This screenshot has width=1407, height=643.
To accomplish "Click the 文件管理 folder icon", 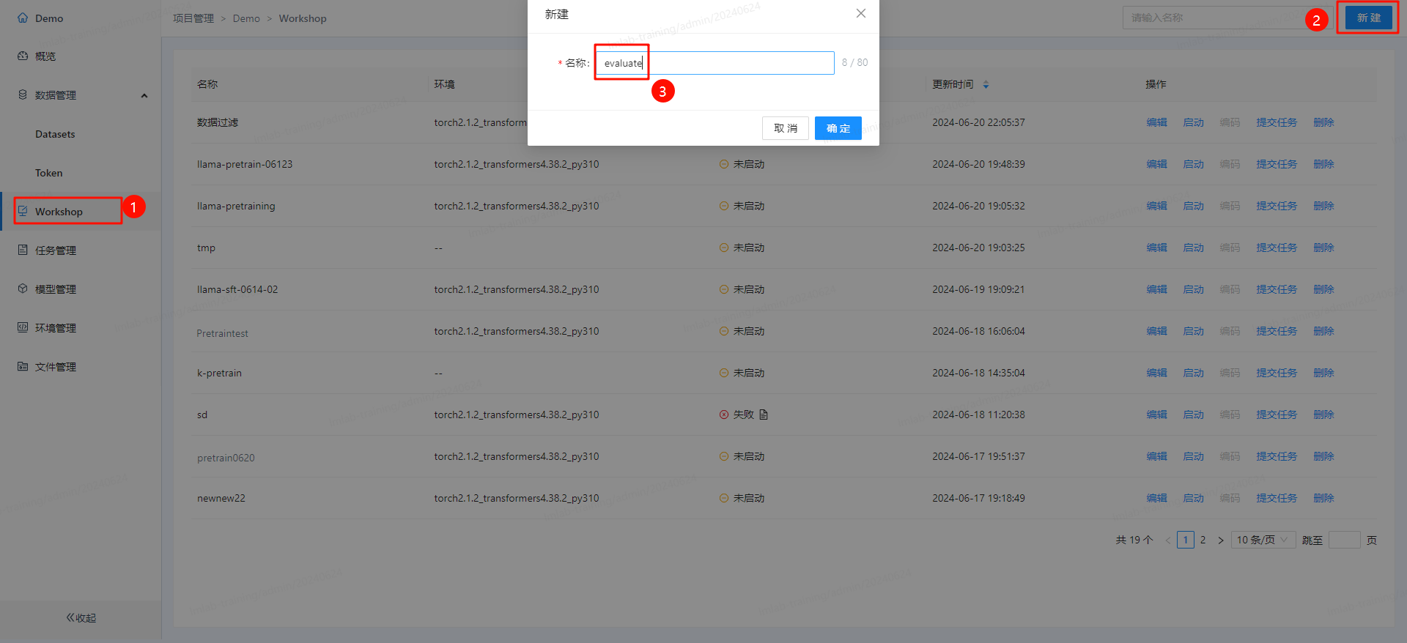I will [x=23, y=366].
